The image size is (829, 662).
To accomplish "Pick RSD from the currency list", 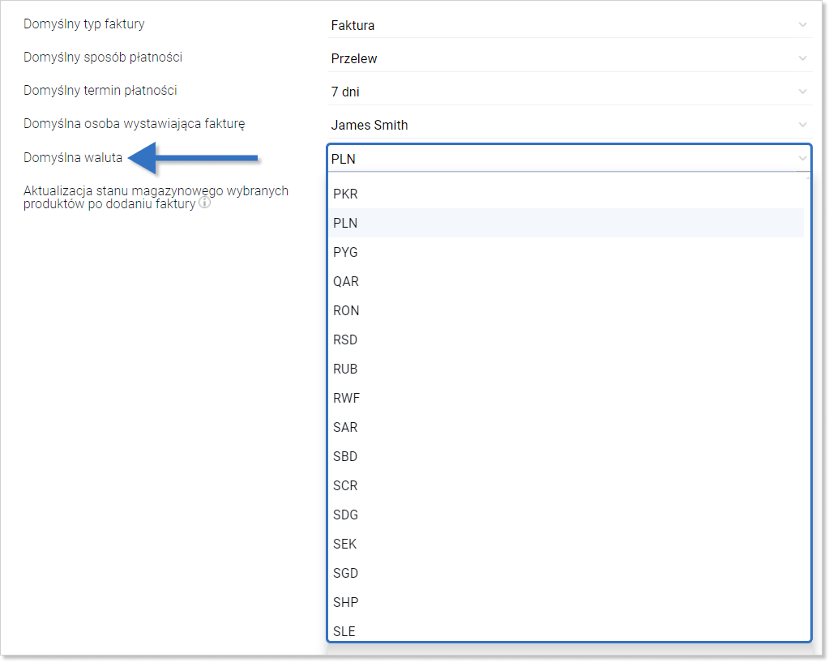I will [566, 340].
